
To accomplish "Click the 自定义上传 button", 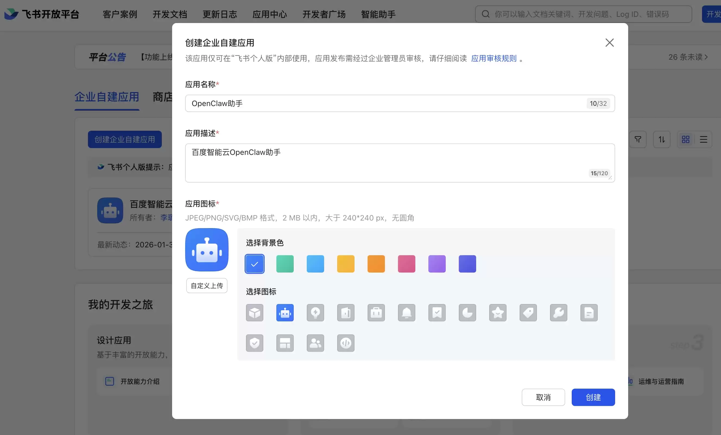I will point(207,285).
